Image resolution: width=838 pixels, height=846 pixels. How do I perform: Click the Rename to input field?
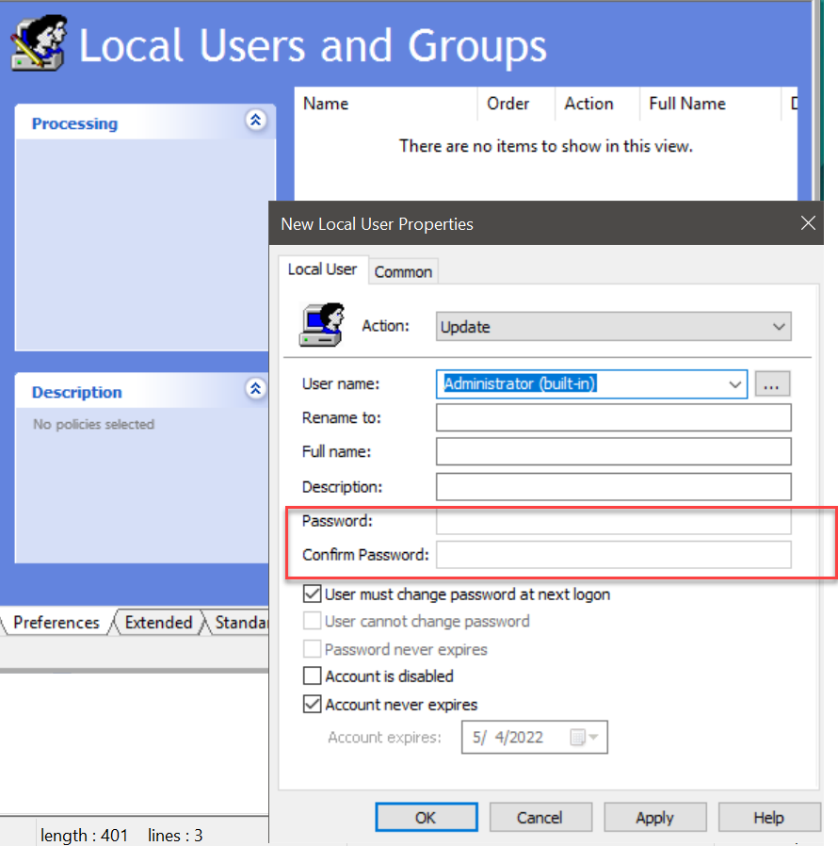[613, 417]
